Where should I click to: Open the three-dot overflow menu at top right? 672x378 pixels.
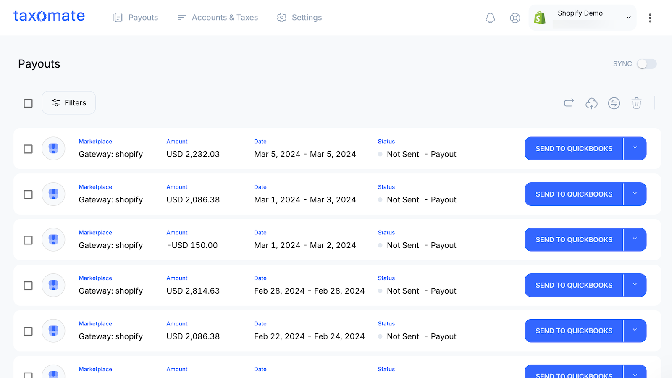coord(650,18)
